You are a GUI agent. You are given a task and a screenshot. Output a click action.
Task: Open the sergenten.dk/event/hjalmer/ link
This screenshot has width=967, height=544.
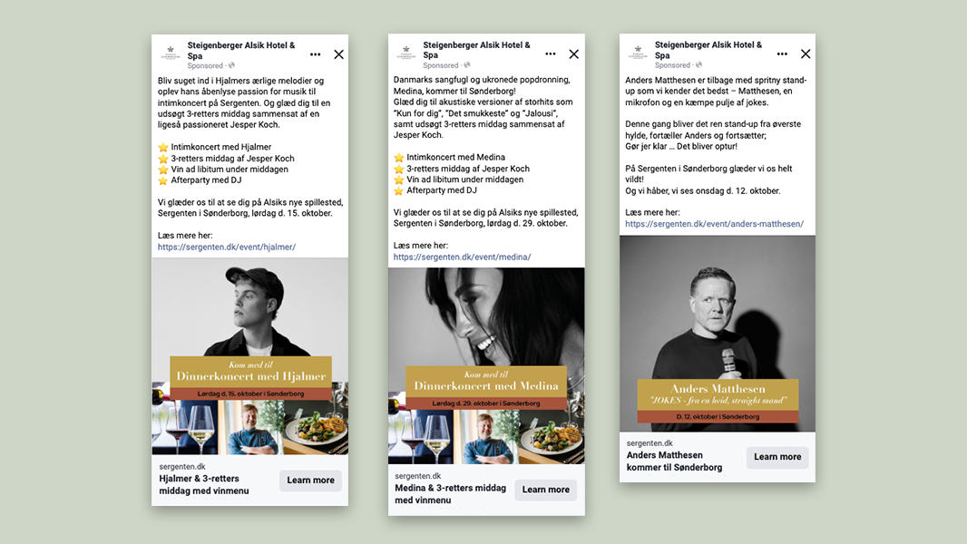[227, 247]
